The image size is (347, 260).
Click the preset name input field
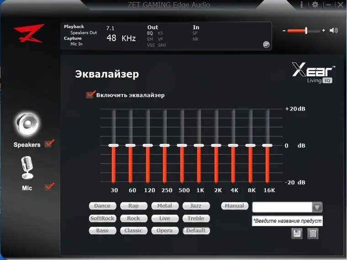pos(287,221)
